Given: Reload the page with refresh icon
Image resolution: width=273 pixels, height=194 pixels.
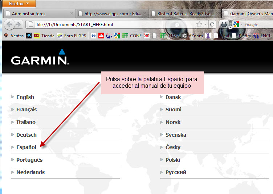Looking at the screenshot, I should 212,24.
